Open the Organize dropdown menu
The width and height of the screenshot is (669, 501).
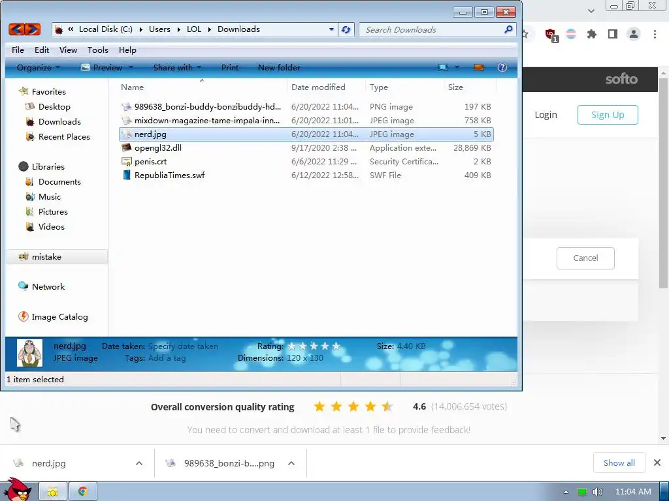pos(39,67)
